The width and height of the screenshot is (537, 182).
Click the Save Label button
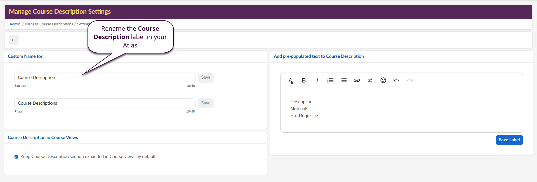tap(509, 140)
